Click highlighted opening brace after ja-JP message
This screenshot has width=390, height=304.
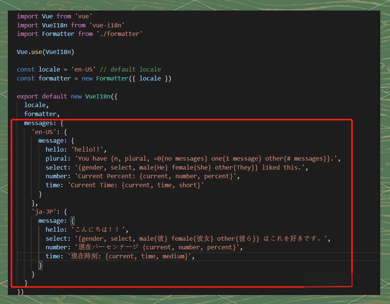click(x=73, y=220)
